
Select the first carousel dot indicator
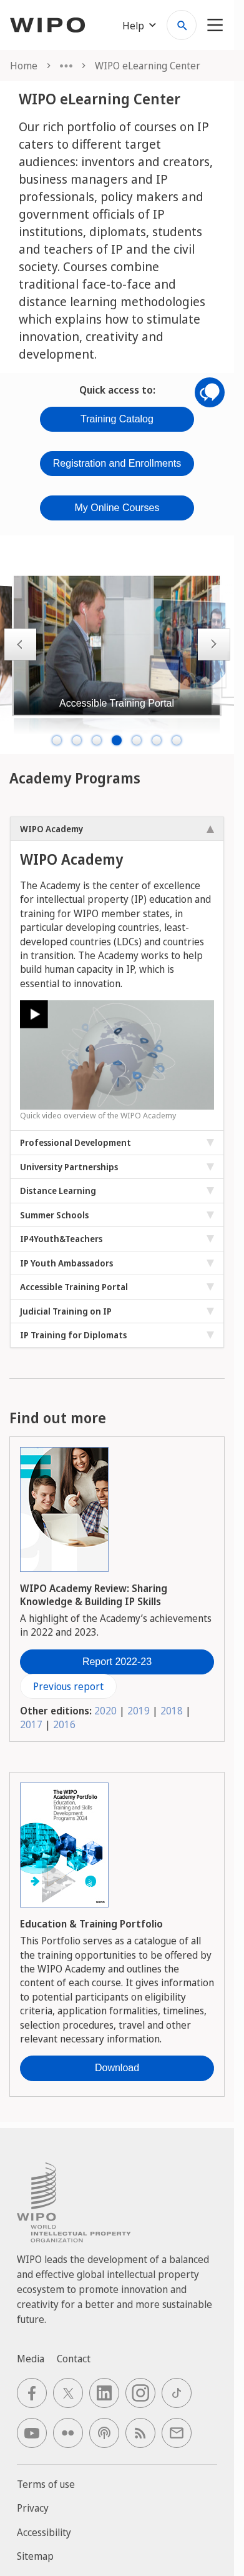click(x=57, y=740)
